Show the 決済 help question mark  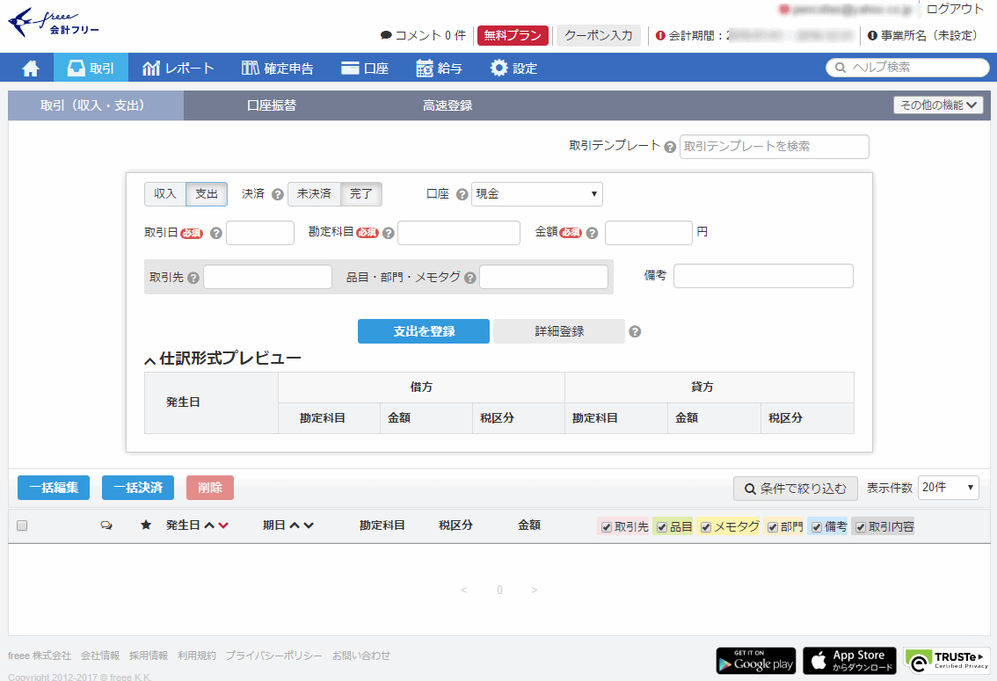click(277, 194)
